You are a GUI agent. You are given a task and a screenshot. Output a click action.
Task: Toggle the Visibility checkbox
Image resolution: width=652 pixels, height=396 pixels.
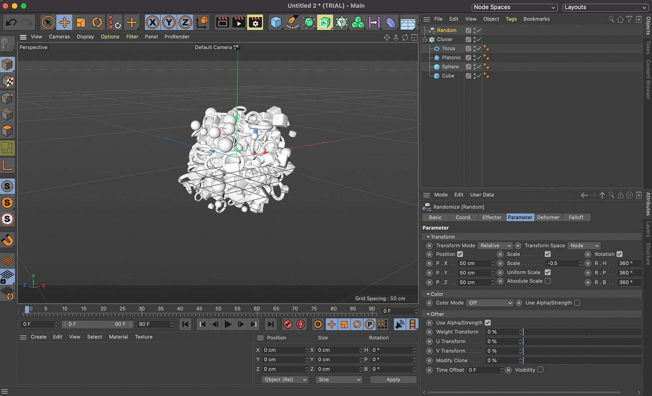coord(540,370)
